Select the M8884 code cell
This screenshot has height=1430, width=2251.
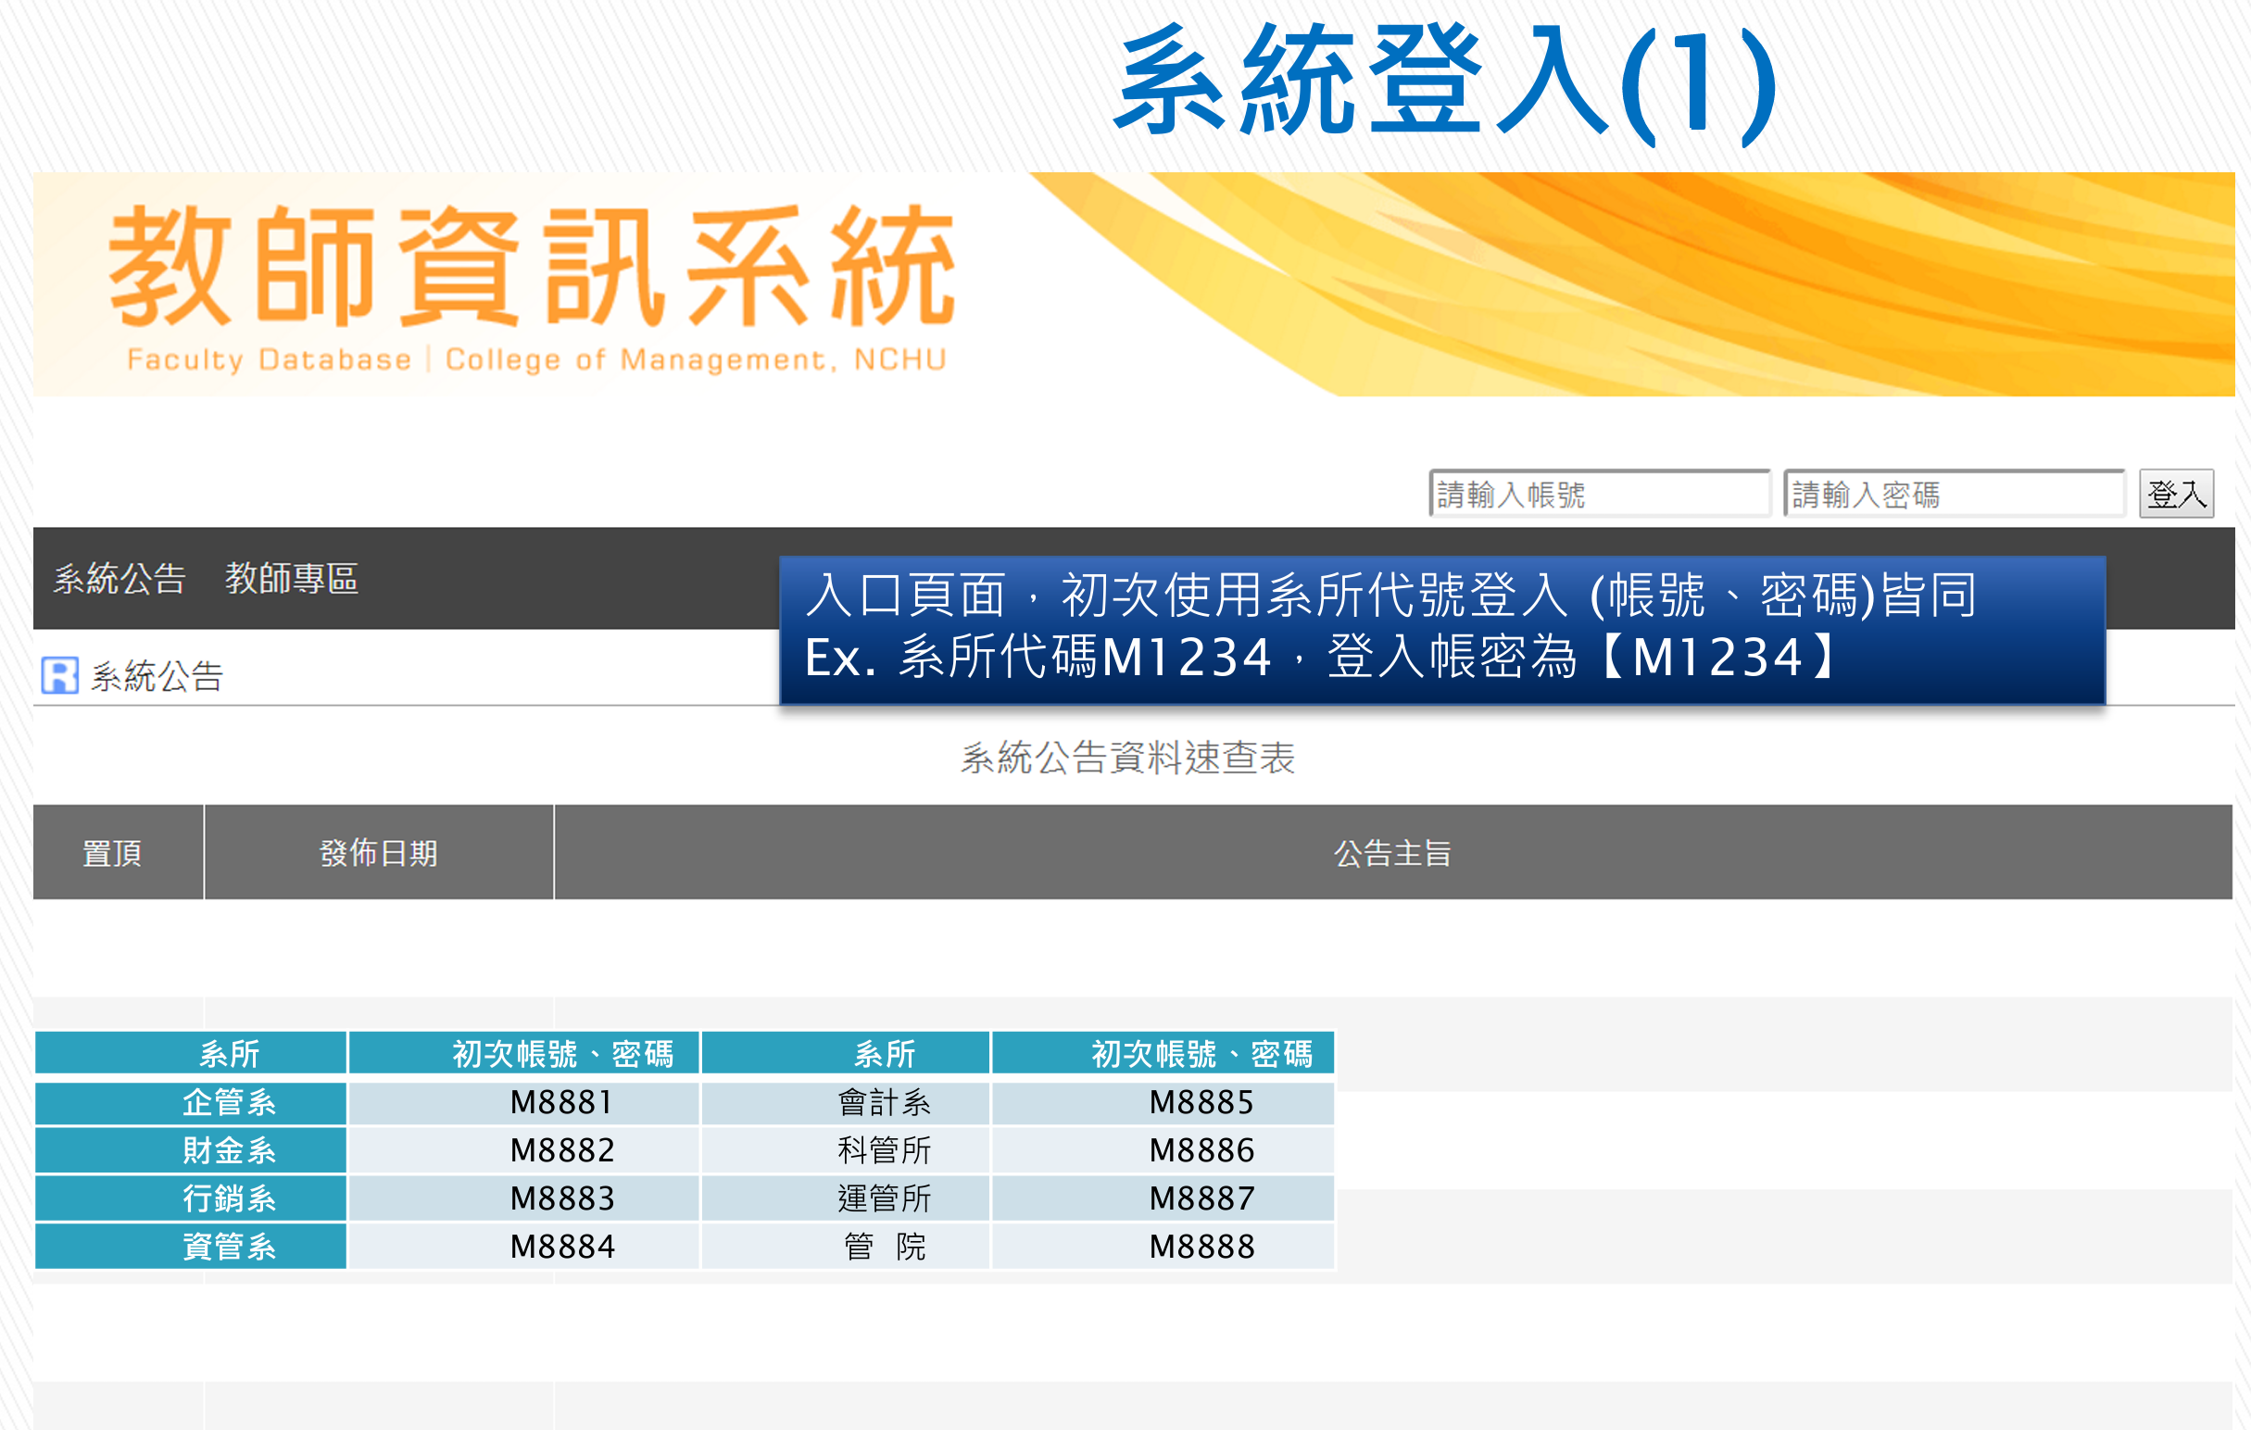[523, 1247]
